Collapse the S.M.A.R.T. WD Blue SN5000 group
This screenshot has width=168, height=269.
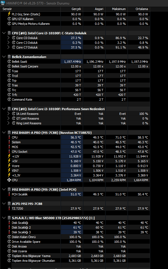[4, 218]
